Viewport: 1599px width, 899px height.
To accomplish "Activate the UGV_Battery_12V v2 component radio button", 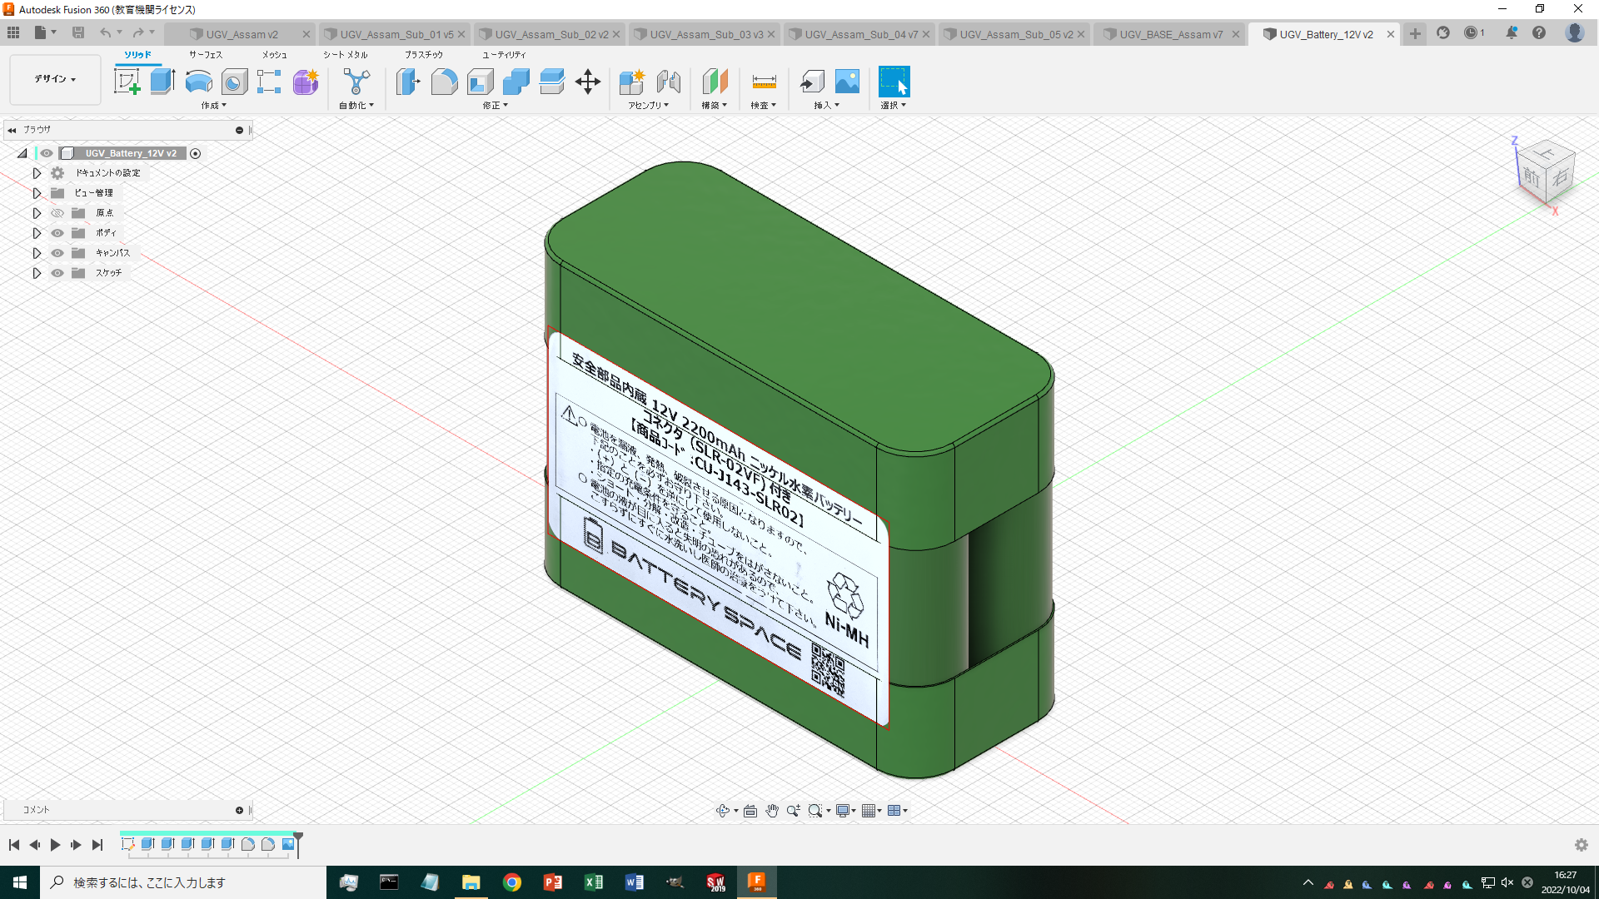I will (196, 153).
